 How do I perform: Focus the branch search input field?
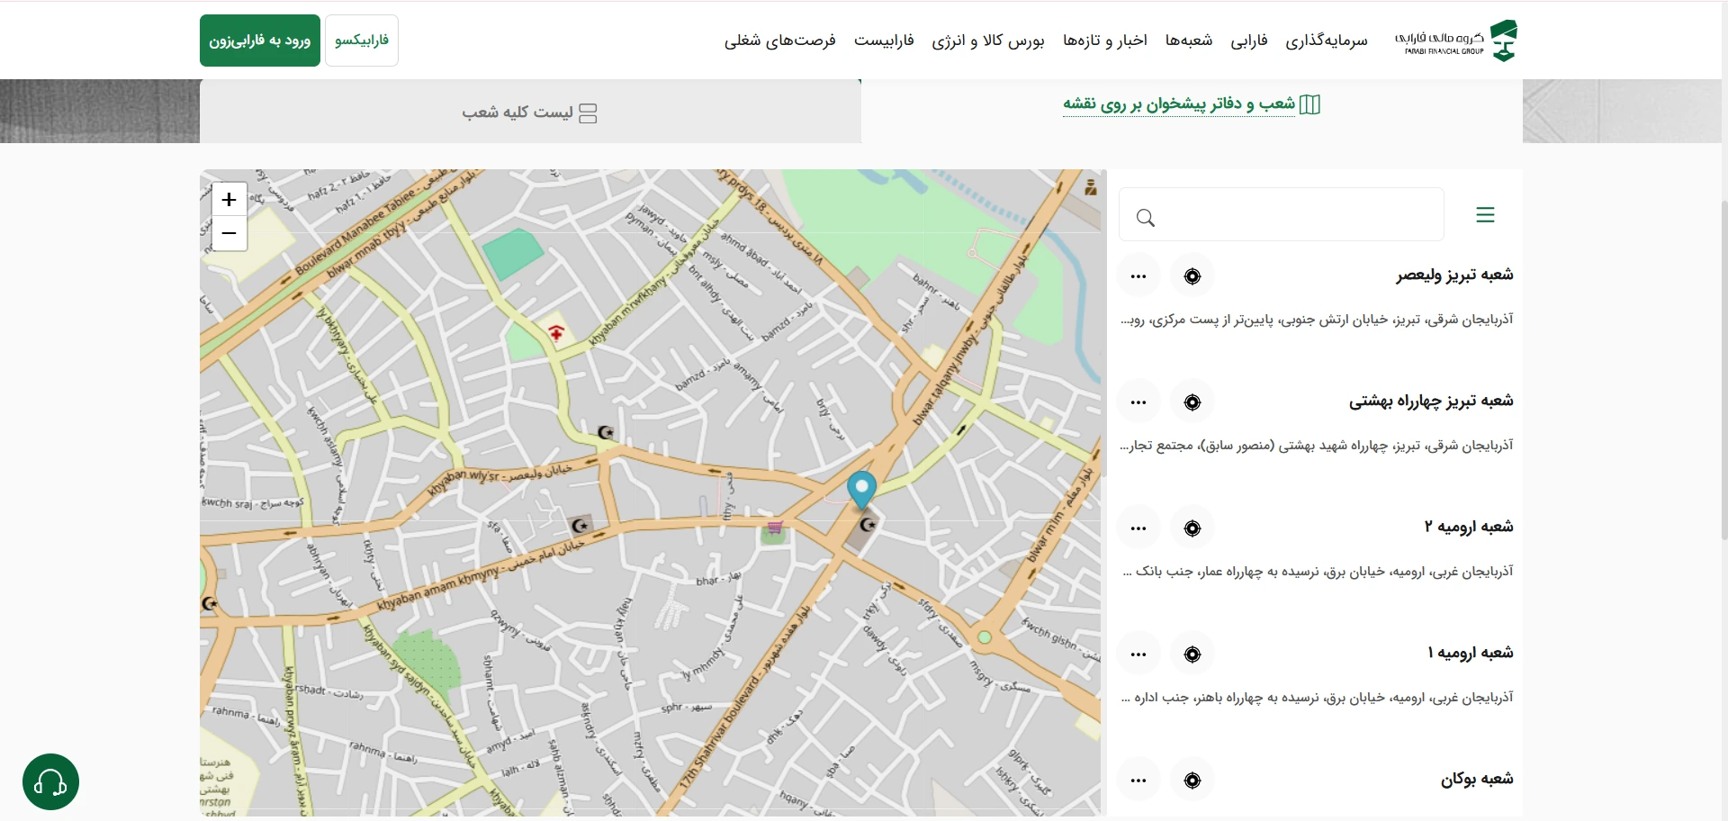click(1282, 214)
